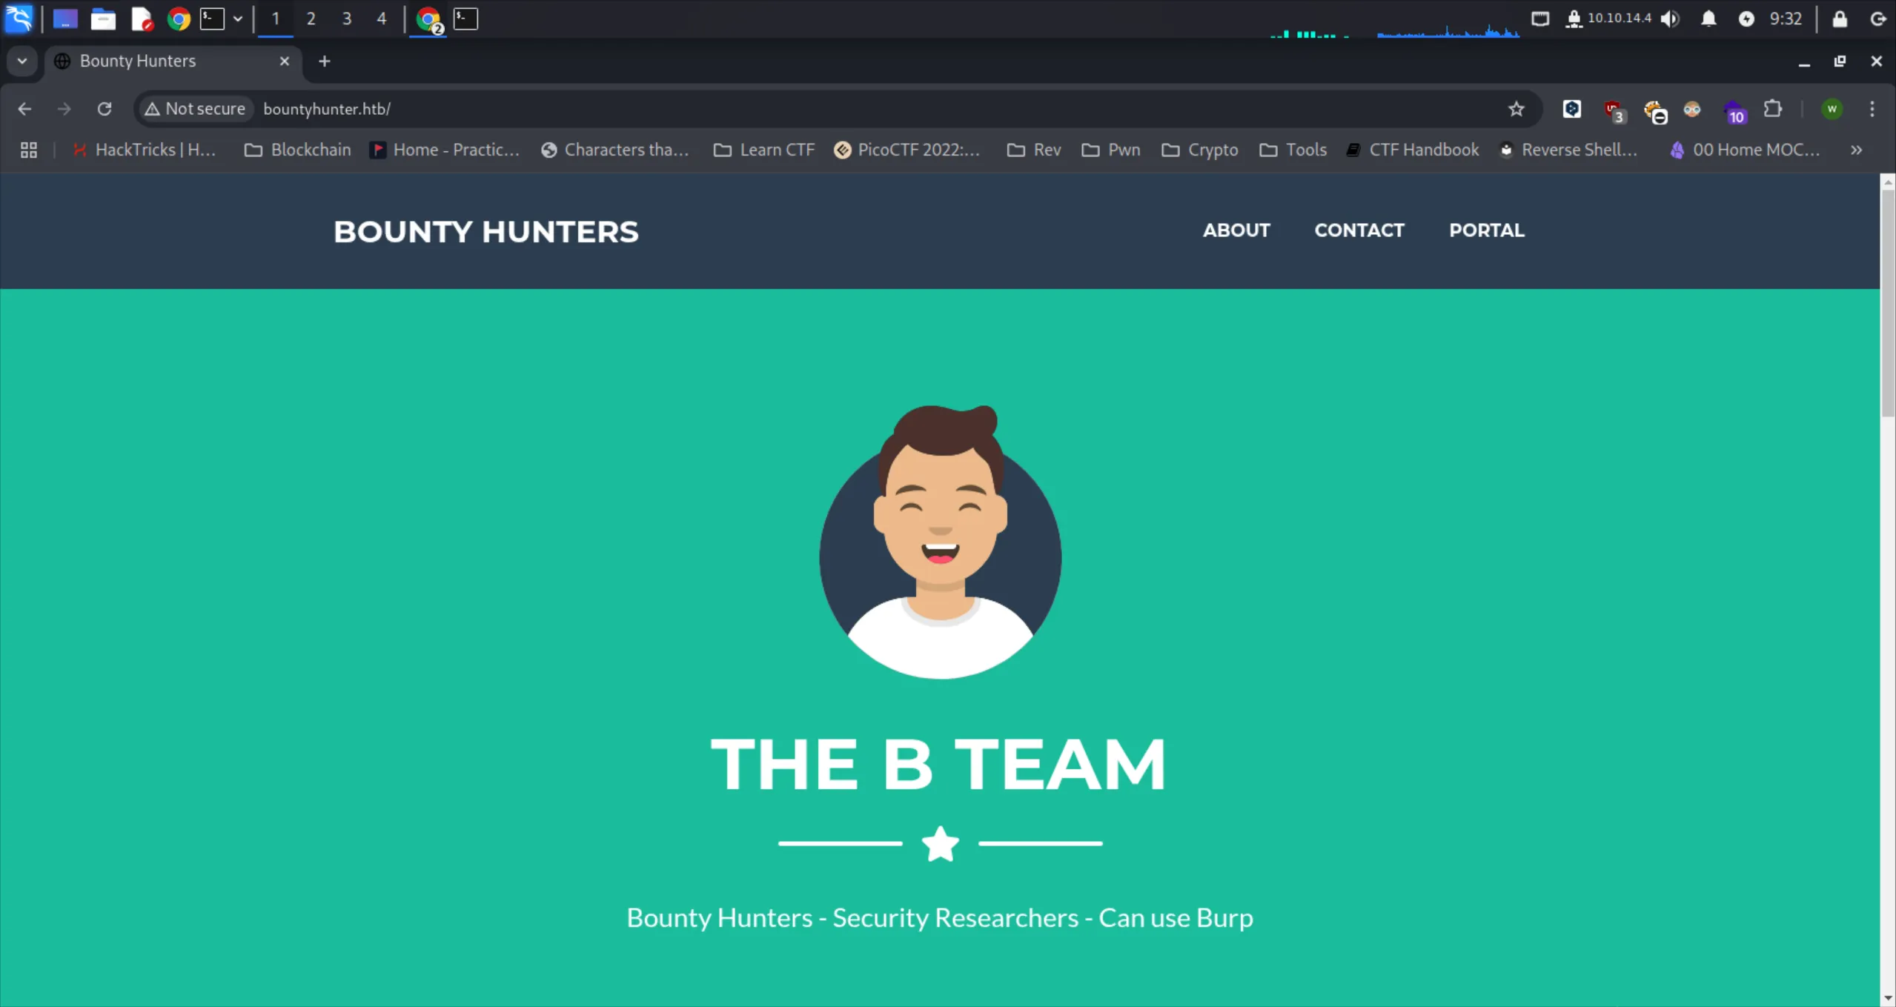Screen dimensions: 1896x1007
Task: Expand the tab search dropdown arrow
Action: coord(22,61)
